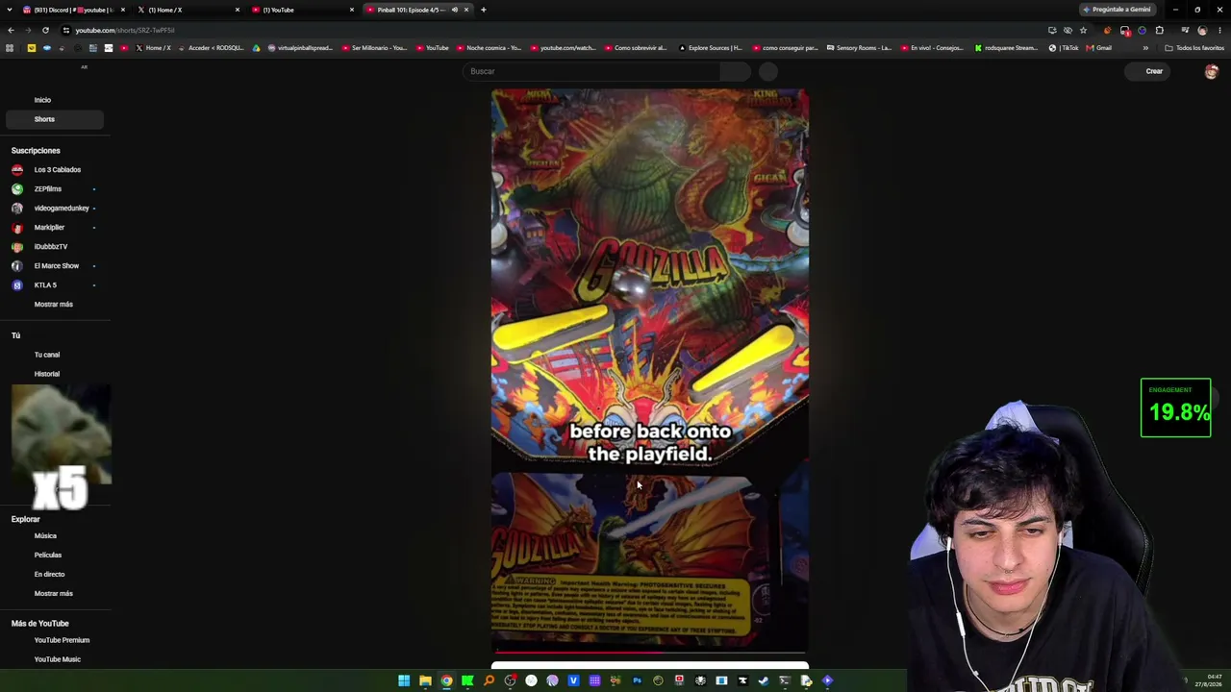Open the Sensory Rooms bookmark
The height and width of the screenshot is (692, 1231).
[859, 48]
